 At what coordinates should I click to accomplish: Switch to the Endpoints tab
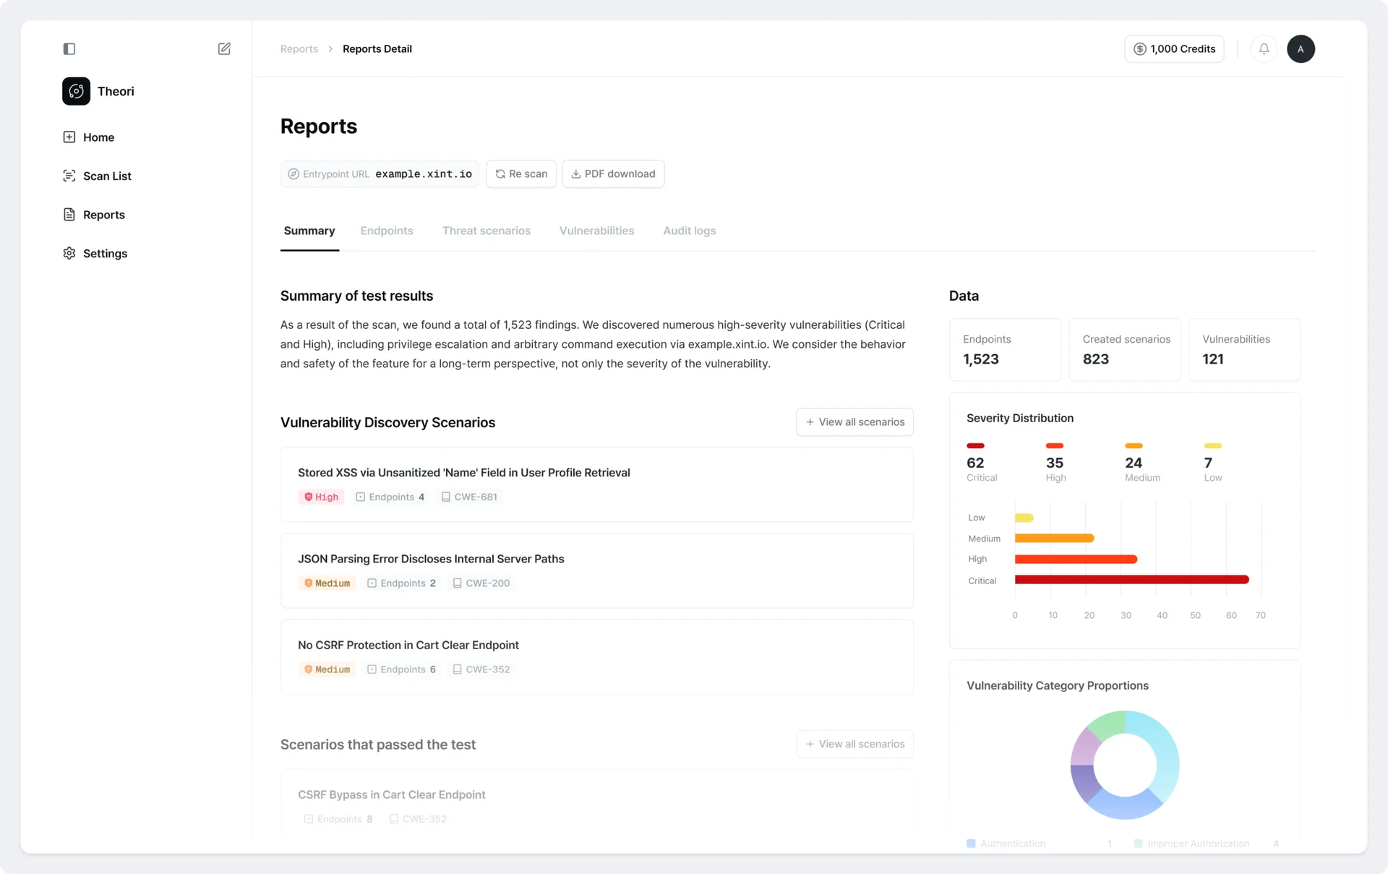[387, 231]
